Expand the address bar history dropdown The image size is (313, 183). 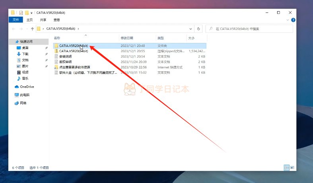(191, 29)
